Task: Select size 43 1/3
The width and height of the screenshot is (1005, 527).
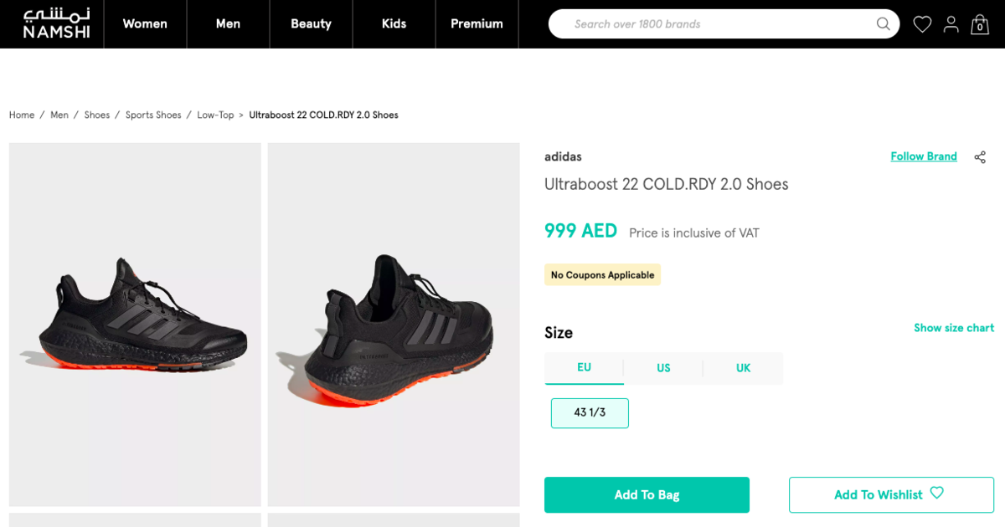Action: (590, 412)
